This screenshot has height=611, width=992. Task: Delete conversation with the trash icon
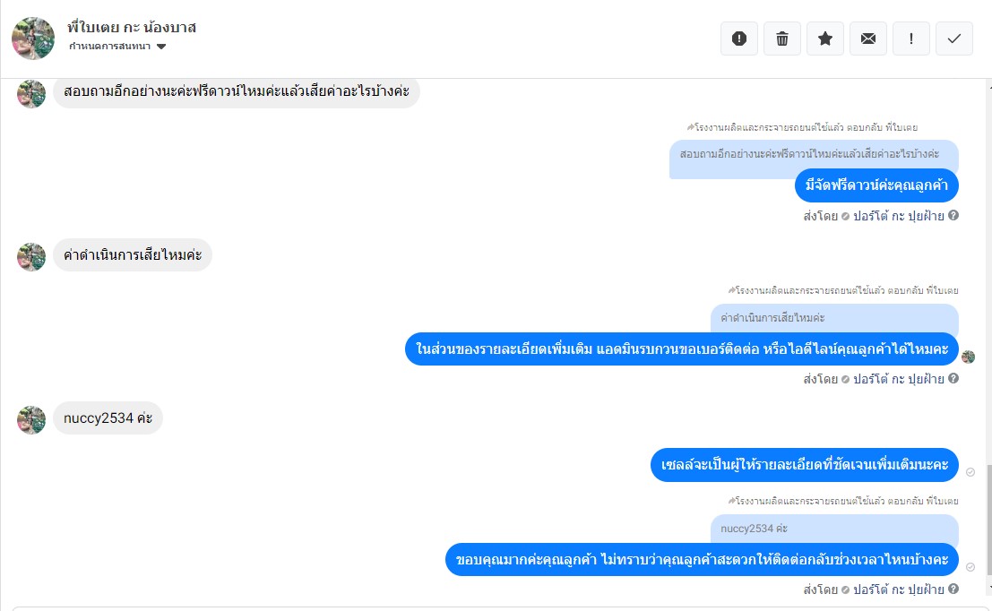click(782, 39)
